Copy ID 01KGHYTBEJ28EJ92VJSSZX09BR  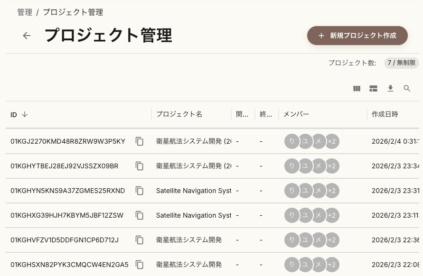(x=140, y=166)
